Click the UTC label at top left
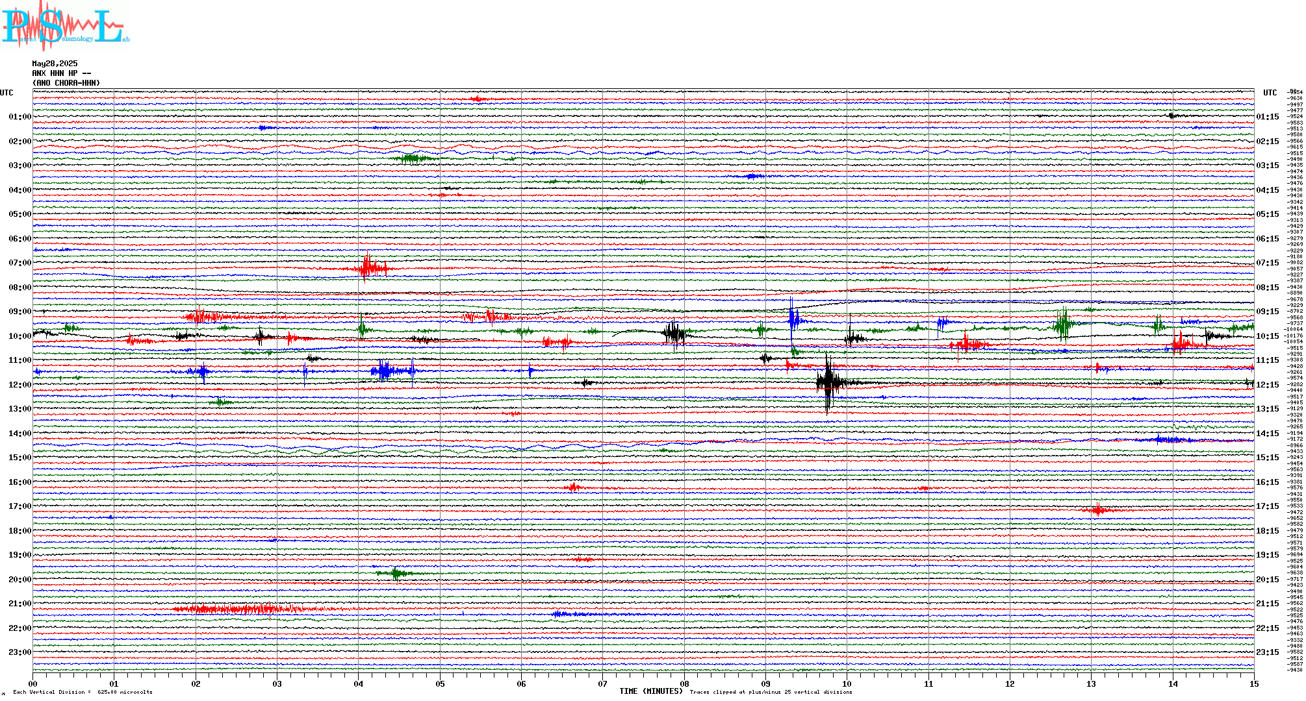 [x=6, y=93]
